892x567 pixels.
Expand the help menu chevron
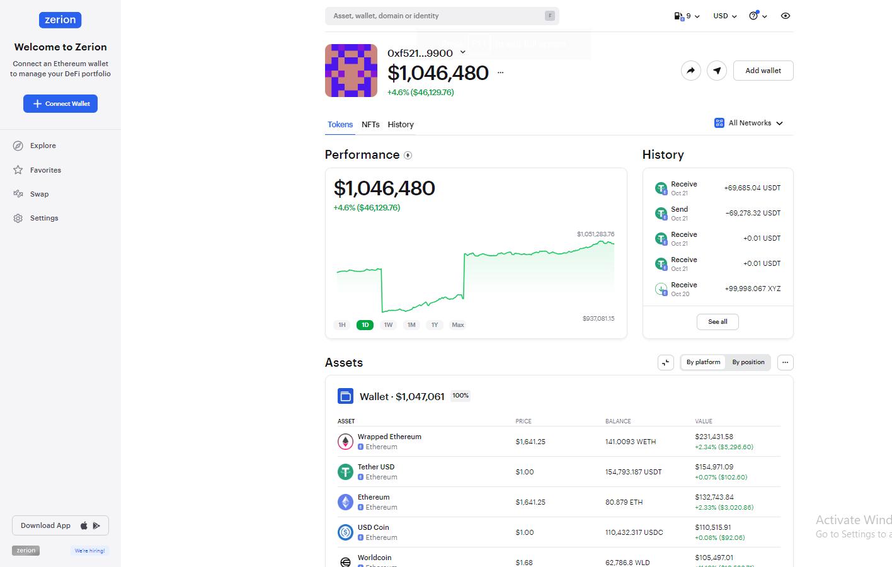click(x=765, y=16)
